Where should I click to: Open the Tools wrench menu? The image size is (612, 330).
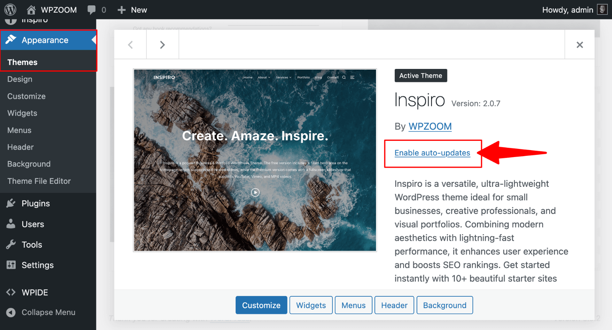(x=32, y=245)
